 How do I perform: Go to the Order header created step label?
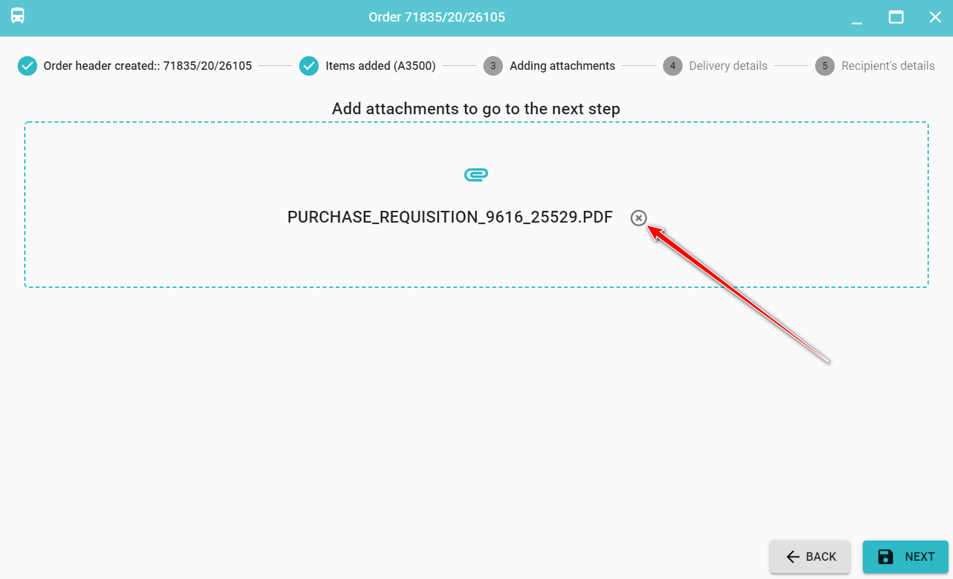point(148,66)
